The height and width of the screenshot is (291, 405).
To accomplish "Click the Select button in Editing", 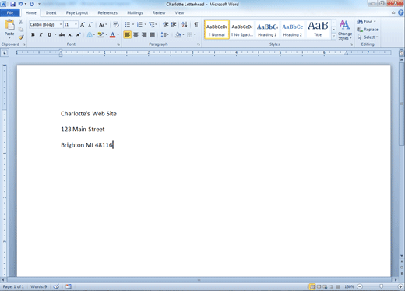I will (x=368, y=37).
